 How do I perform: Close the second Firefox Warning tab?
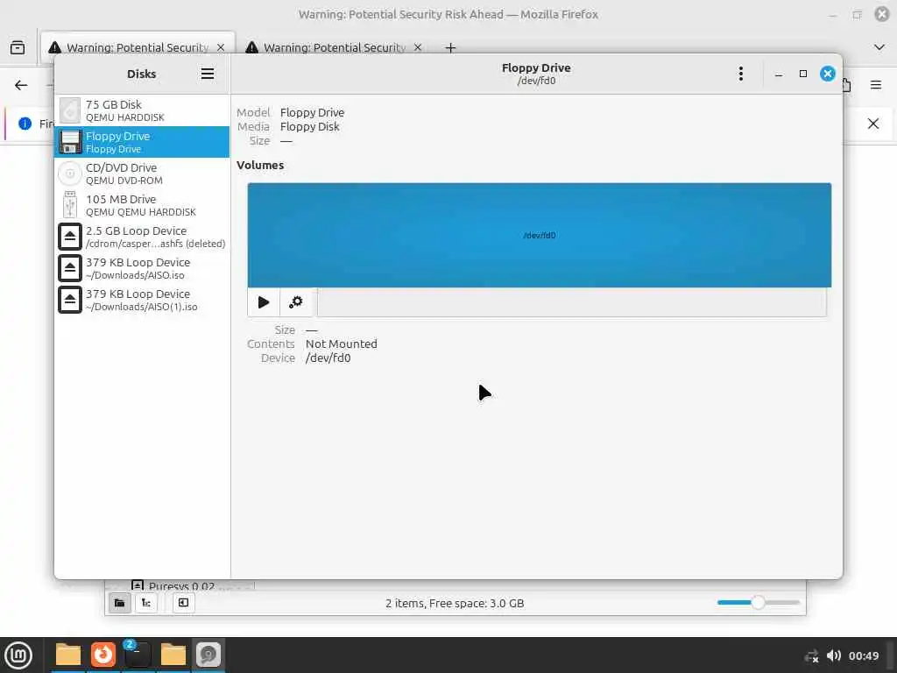point(418,47)
